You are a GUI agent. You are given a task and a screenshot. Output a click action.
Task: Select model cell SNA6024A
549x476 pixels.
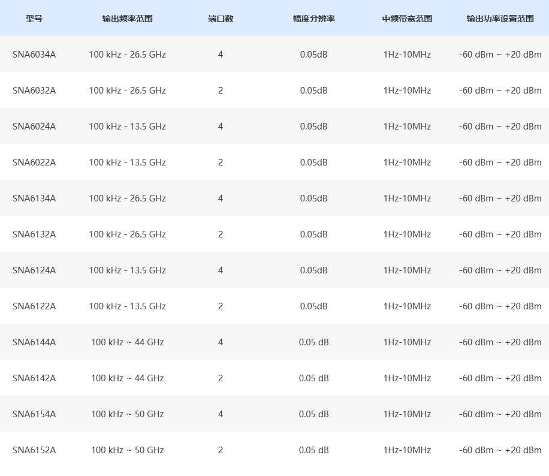34,126
